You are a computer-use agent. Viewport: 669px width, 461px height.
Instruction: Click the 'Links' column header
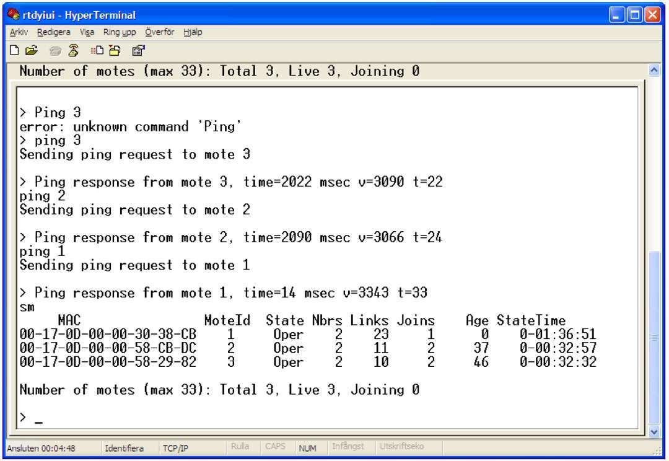(369, 320)
